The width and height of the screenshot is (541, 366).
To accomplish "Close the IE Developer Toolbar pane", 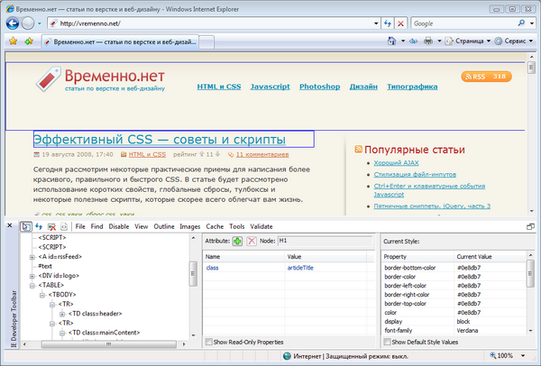I will pyautogui.click(x=10, y=225).
